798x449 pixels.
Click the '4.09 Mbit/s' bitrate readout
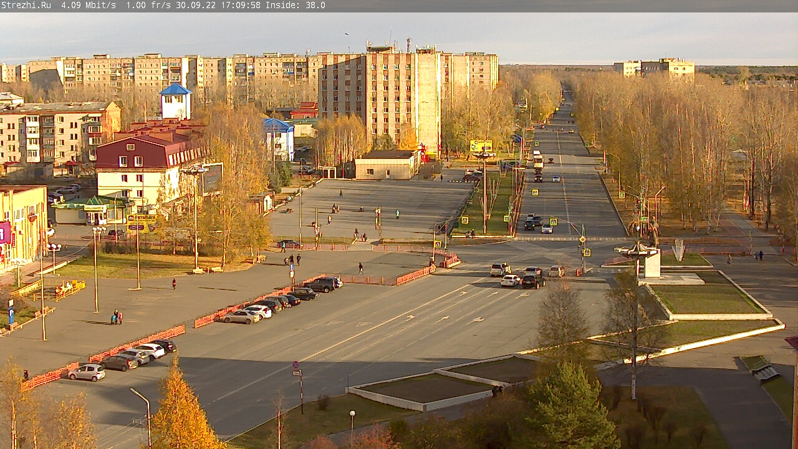click(x=89, y=5)
